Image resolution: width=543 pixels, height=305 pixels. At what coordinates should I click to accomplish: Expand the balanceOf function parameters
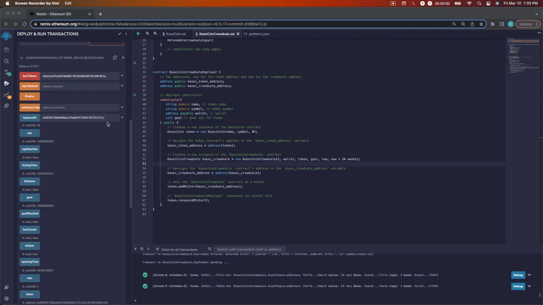pyautogui.click(x=122, y=117)
